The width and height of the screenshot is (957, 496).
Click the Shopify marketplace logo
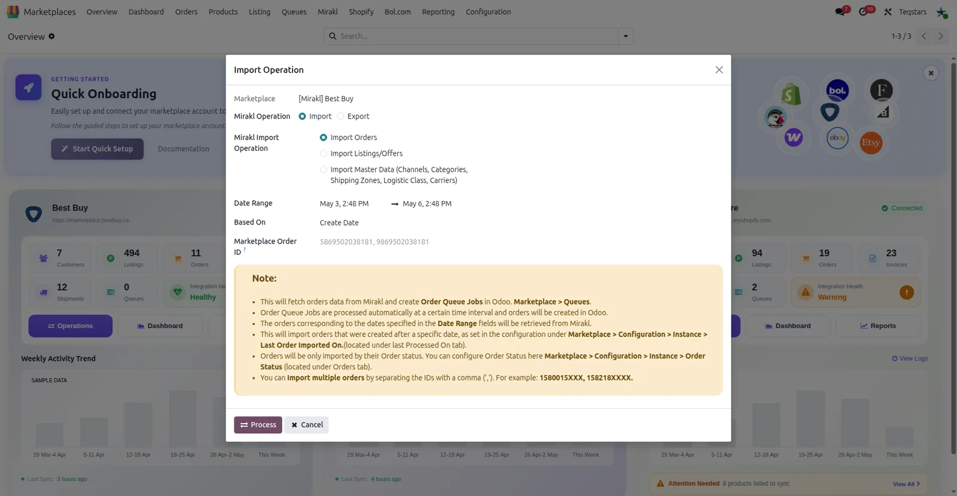tap(791, 94)
